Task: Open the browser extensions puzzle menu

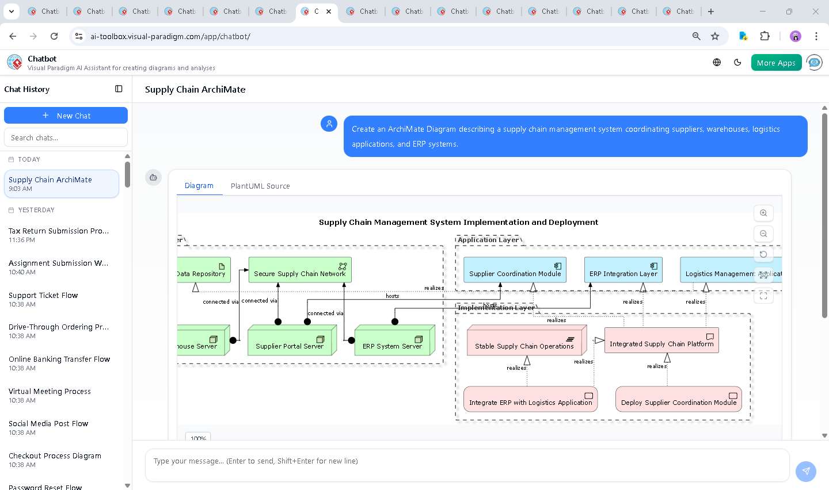Action: tap(765, 36)
